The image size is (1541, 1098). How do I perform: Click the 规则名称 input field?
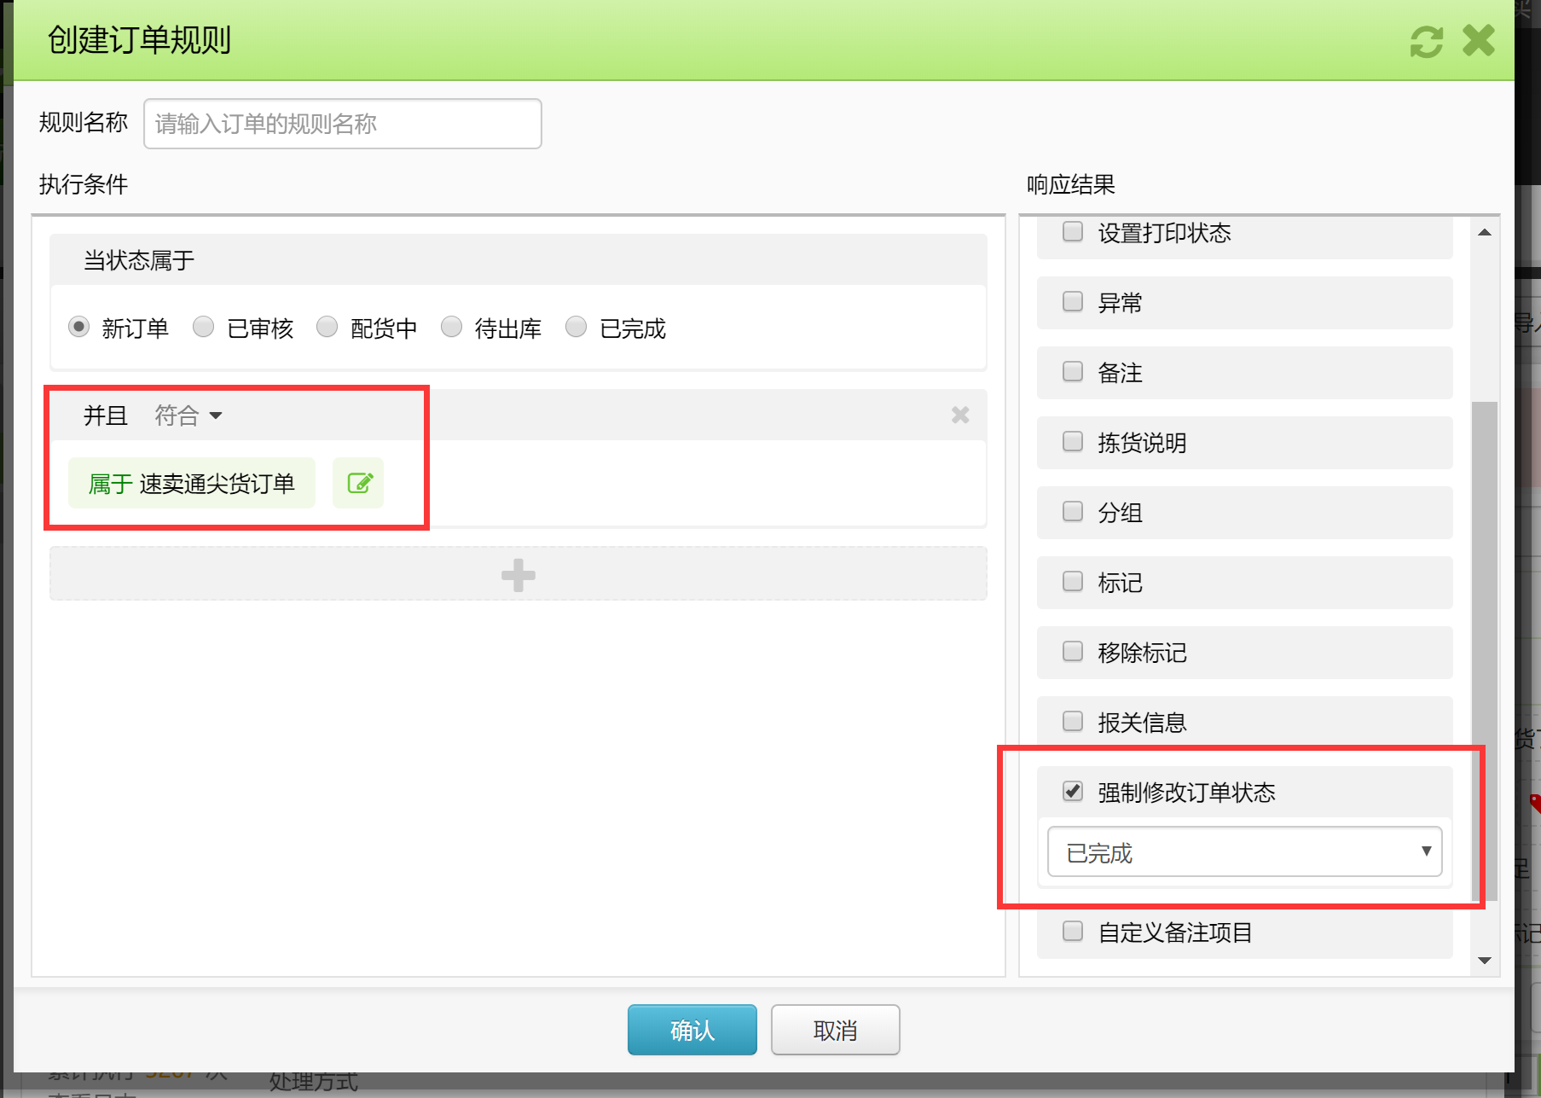(x=343, y=124)
